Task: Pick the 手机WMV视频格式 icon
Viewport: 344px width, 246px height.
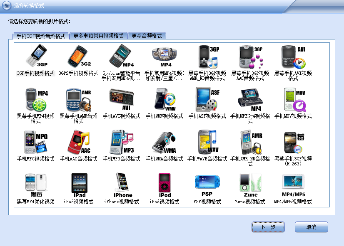Action: tap(165, 99)
